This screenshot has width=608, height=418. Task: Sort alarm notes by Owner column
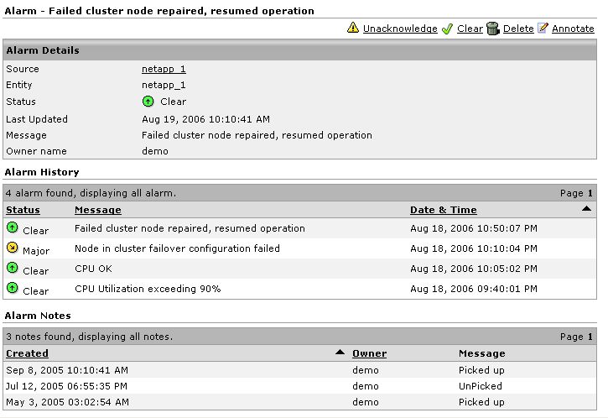[x=369, y=353]
